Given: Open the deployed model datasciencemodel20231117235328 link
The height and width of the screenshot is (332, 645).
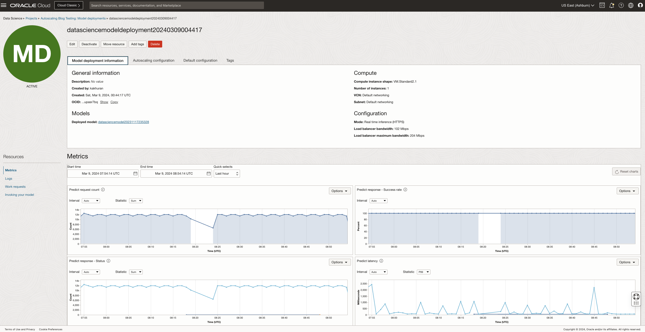Looking at the screenshot, I should coord(124,122).
